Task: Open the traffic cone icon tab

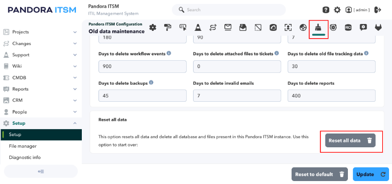Action: (198, 27)
